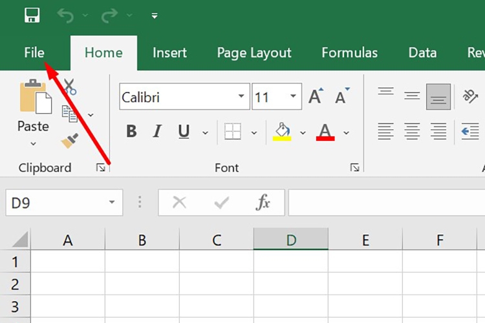The image size is (485, 323).
Task: Apply the red Font Color
Action: 325,132
